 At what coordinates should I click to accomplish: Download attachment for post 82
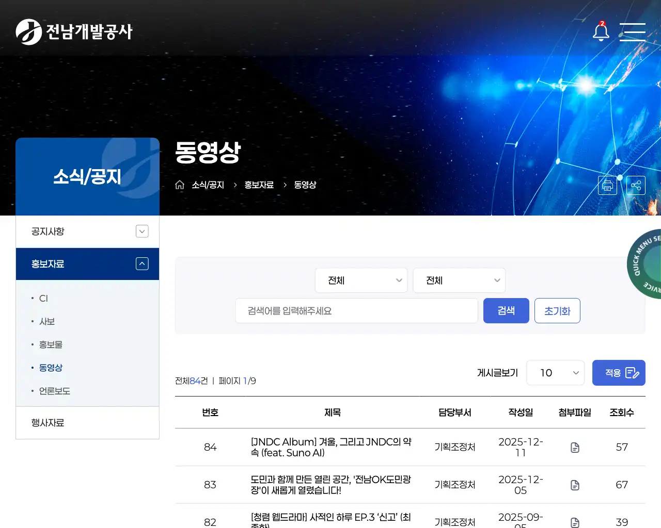(575, 522)
